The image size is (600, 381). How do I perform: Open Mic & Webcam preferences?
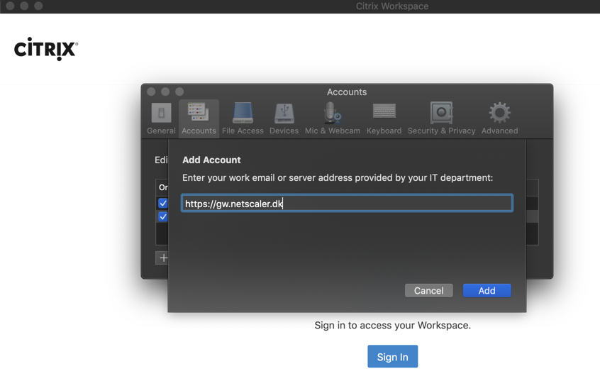pos(332,118)
